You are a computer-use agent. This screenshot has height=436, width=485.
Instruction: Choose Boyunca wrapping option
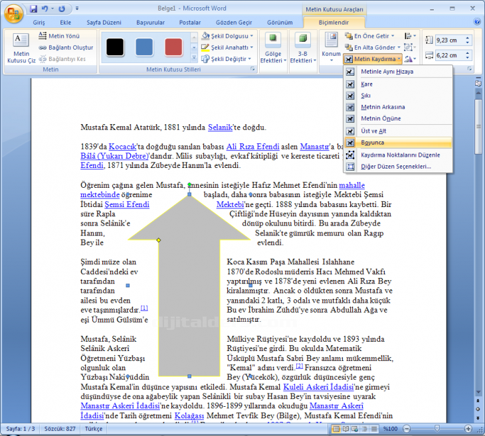tap(398, 143)
